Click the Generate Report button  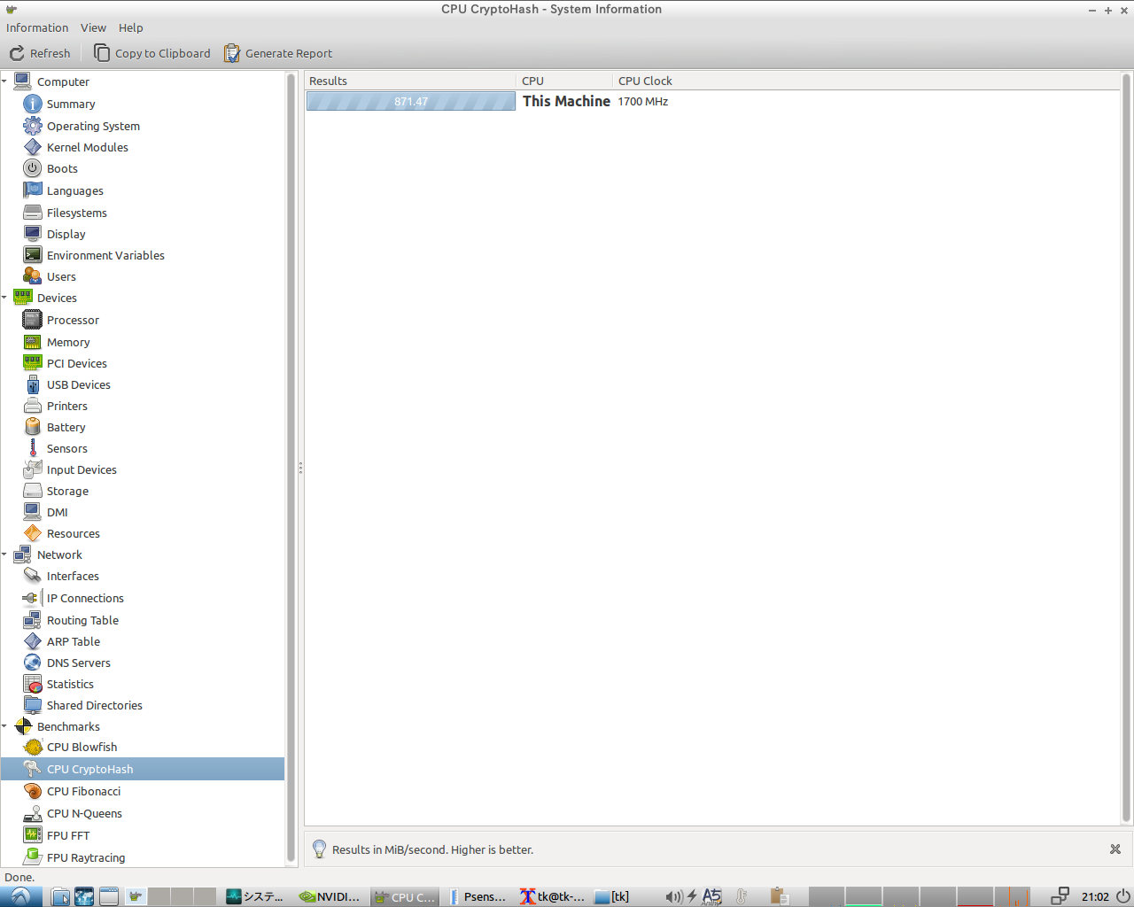click(x=278, y=53)
